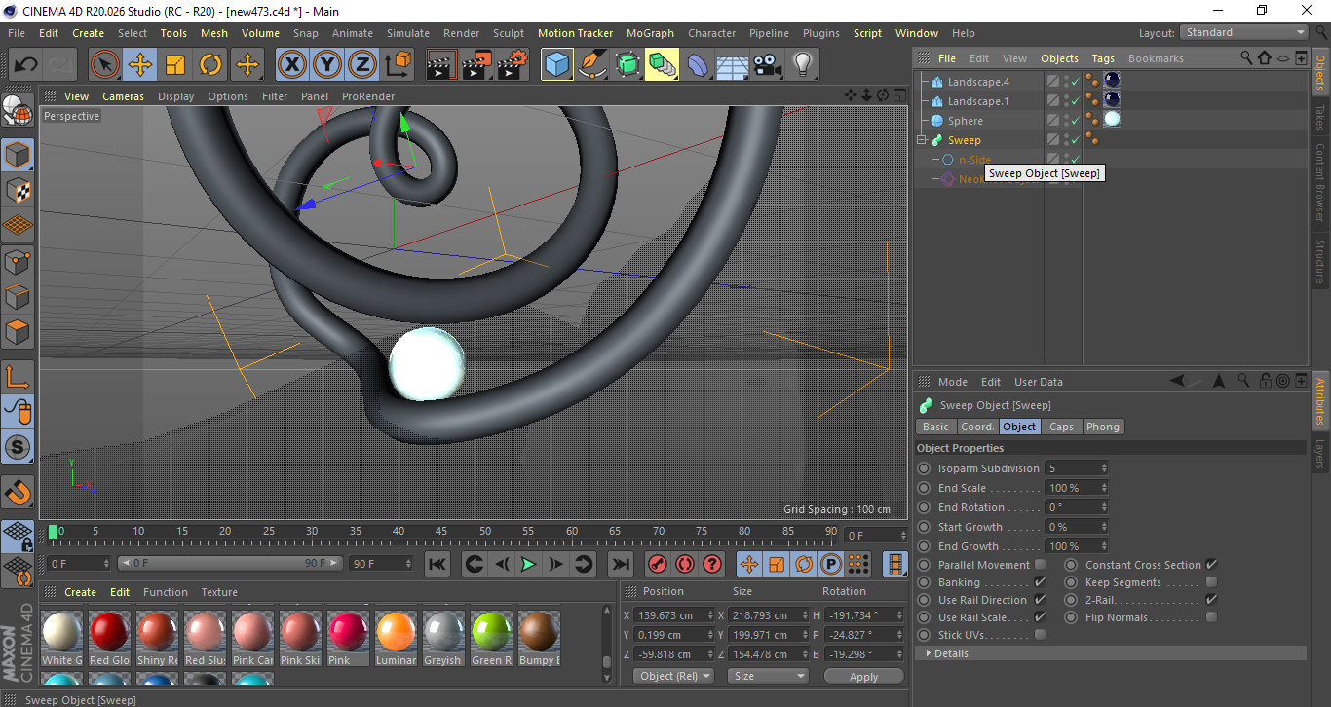
Task: Open the MoGraph menu
Action: tap(650, 33)
